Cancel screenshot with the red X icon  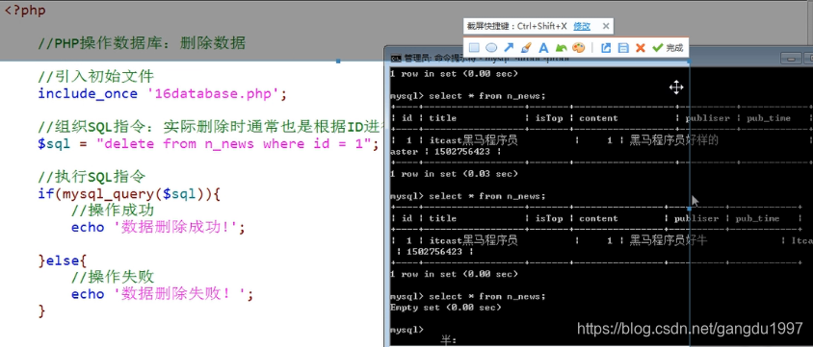tap(641, 48)
